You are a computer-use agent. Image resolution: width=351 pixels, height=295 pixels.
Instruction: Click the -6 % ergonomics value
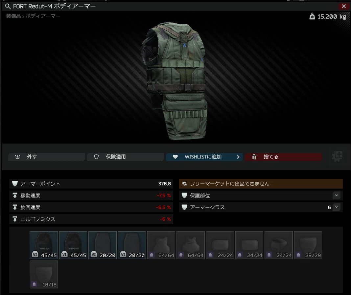[165, 219]
